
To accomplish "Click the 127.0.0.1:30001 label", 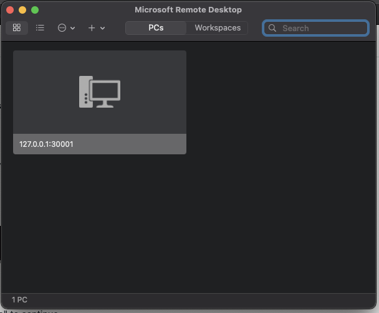I will point(46,144).
